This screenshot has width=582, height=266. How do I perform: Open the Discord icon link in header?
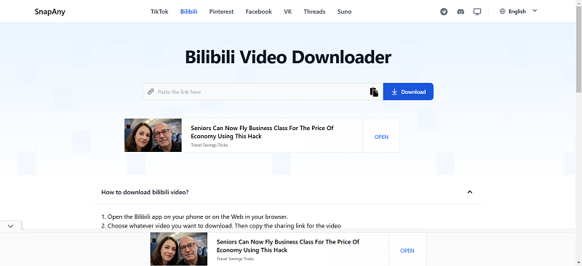click(461, 12)
